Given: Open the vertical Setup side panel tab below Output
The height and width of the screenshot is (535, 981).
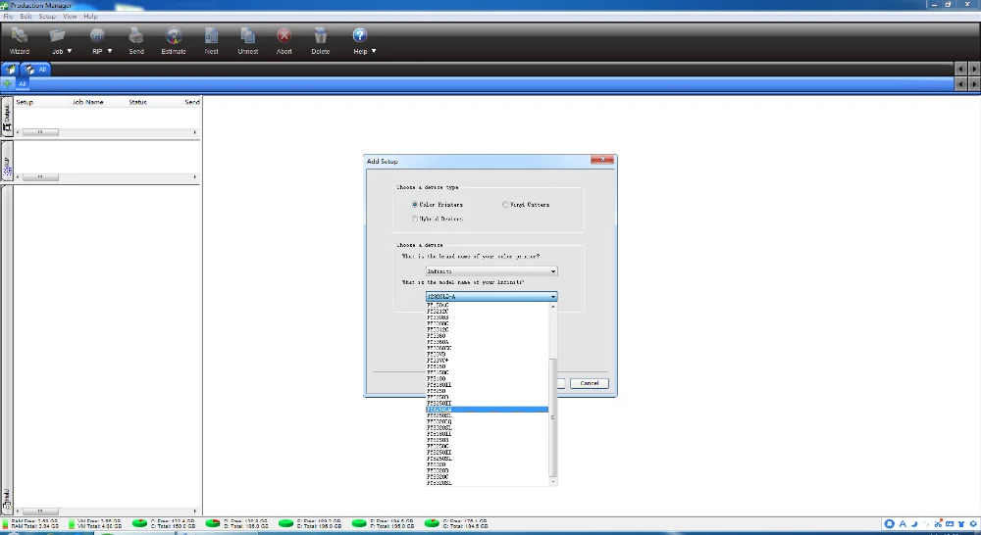Looking at the screenshot, I should [7, 162].
